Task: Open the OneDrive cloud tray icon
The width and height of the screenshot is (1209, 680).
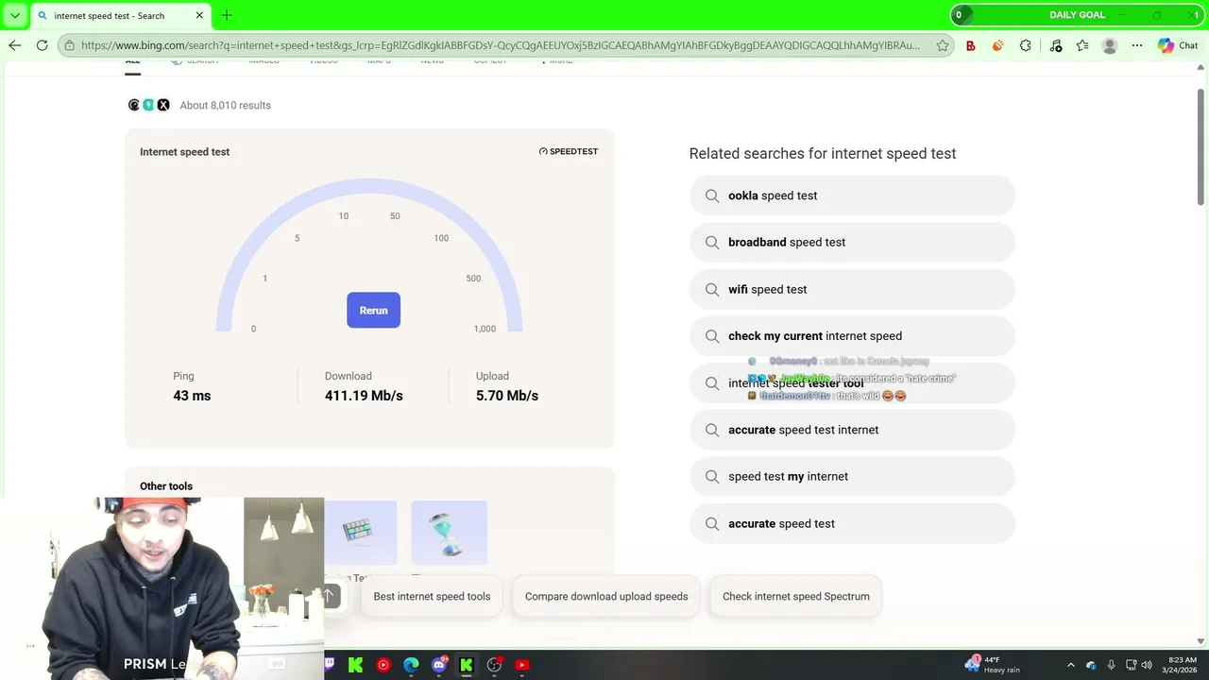Action: coord(1091,665)
